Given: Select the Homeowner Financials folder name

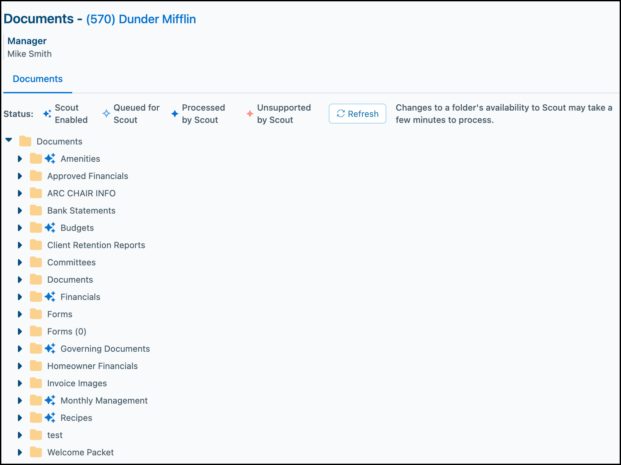Looking at the screenshot, I should point(92,366).
